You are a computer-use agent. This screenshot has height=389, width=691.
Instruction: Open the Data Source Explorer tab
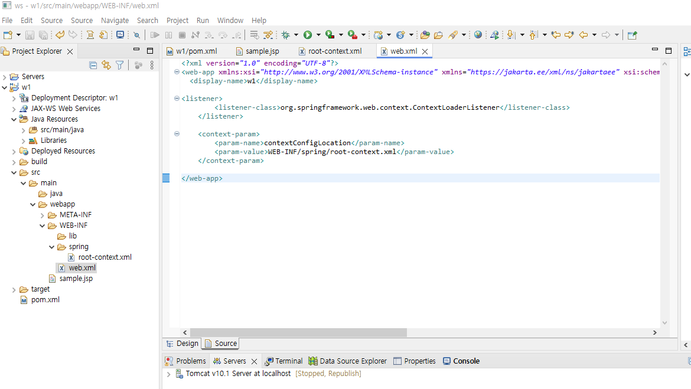348,361
